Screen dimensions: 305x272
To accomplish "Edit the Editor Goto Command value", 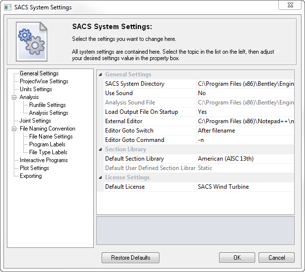I will tap(245, 140).
